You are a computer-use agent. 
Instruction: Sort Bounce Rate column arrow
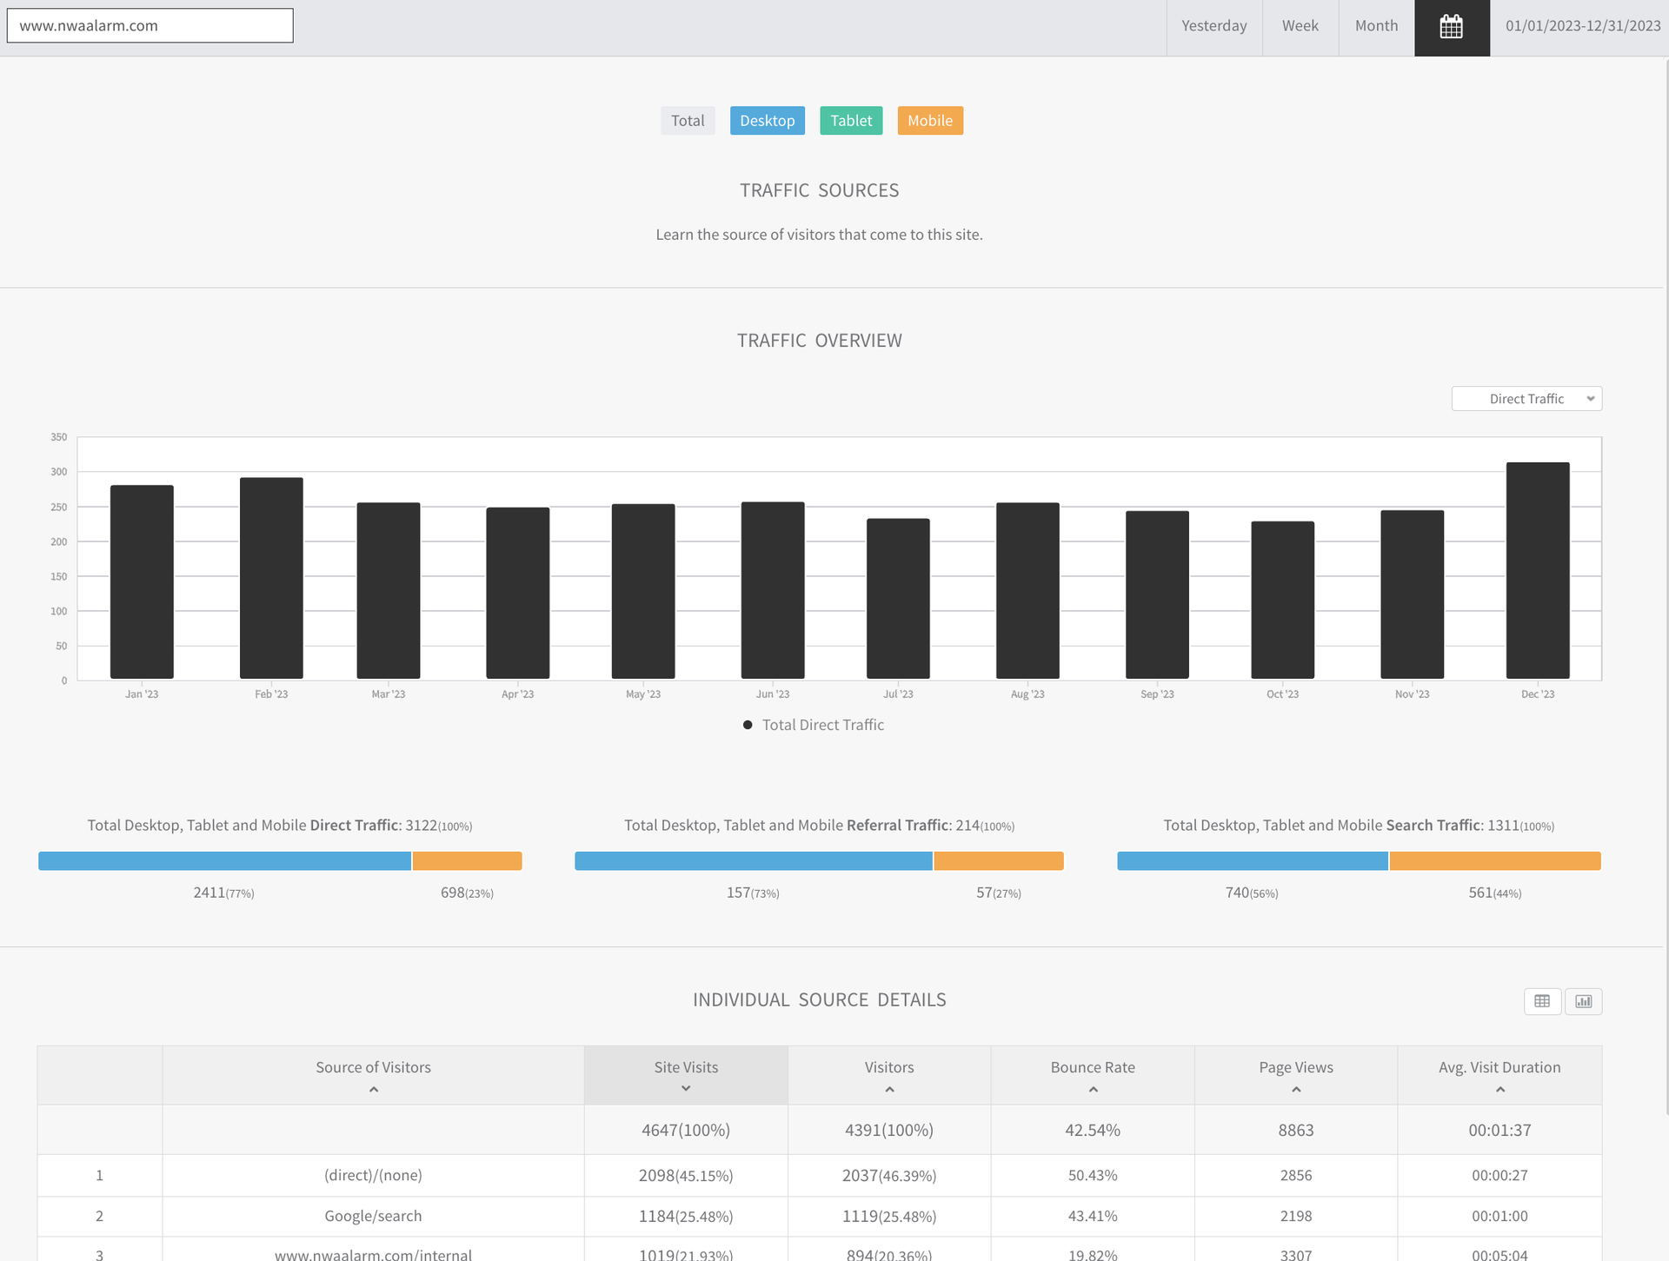tap(1093, 1090)
